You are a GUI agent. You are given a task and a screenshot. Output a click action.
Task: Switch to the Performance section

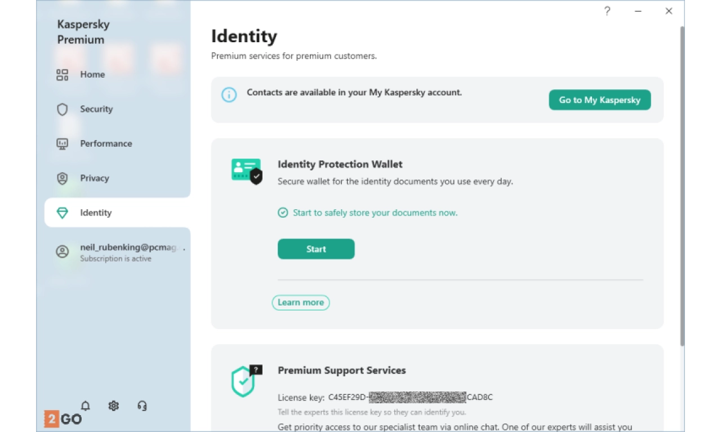[106, 143]
